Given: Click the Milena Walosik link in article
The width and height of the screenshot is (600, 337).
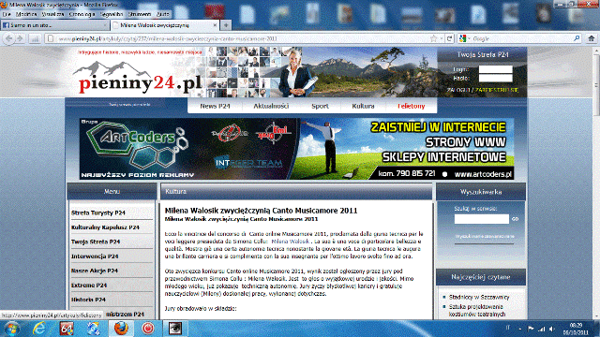Looking at the screenshot, I should 290,242.
